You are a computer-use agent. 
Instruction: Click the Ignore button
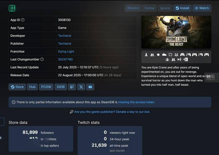pyautogui.click(x=165, y=8)
